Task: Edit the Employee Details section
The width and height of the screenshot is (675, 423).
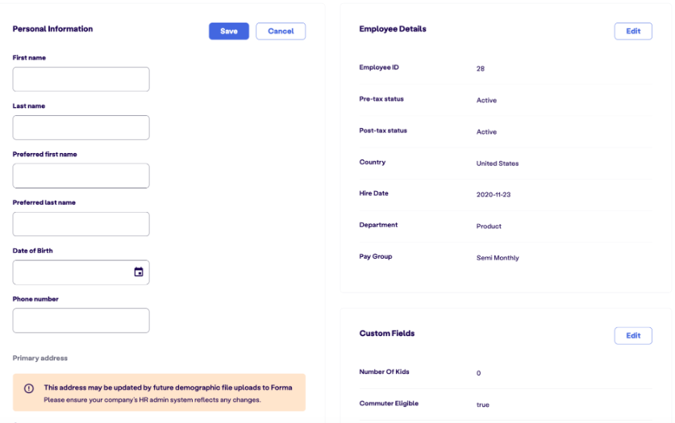Action: click(x=633, y=31)
